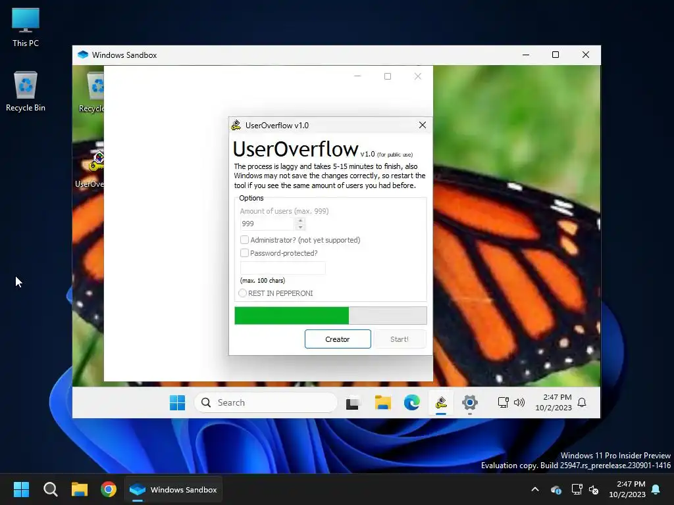Screen dimensions: 674x505
Task: Click the Sandbox volume speaker icon
Action: pos(519,402)
